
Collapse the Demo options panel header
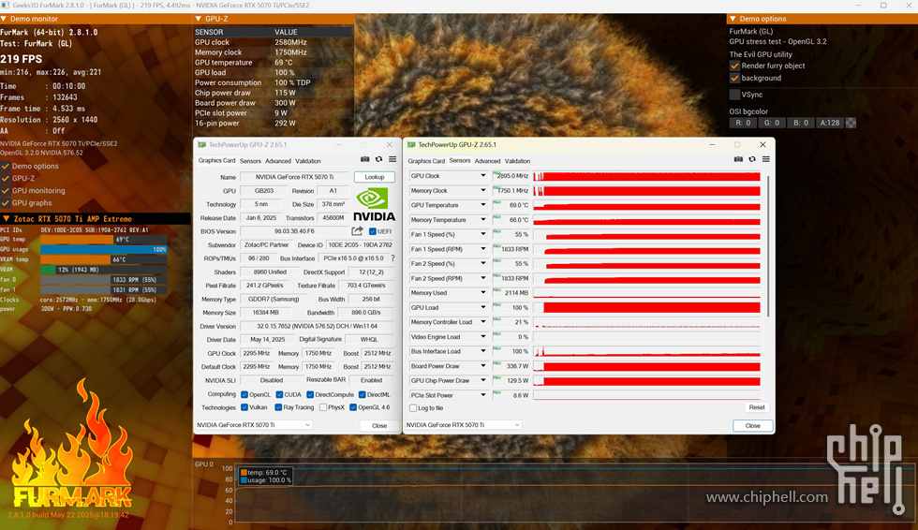[733, 19]
